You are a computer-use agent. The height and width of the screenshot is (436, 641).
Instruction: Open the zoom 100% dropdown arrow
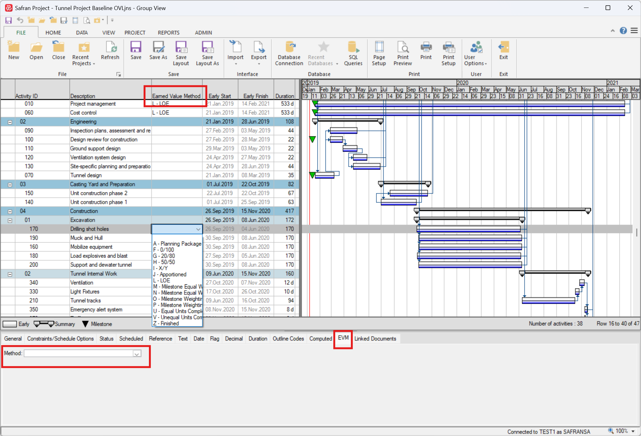[633, 431]
